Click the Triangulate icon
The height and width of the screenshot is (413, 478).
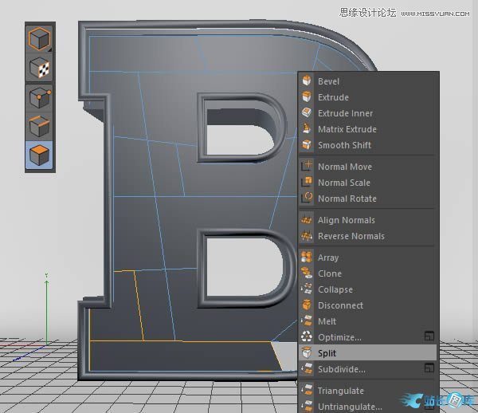tap(307, 391)
